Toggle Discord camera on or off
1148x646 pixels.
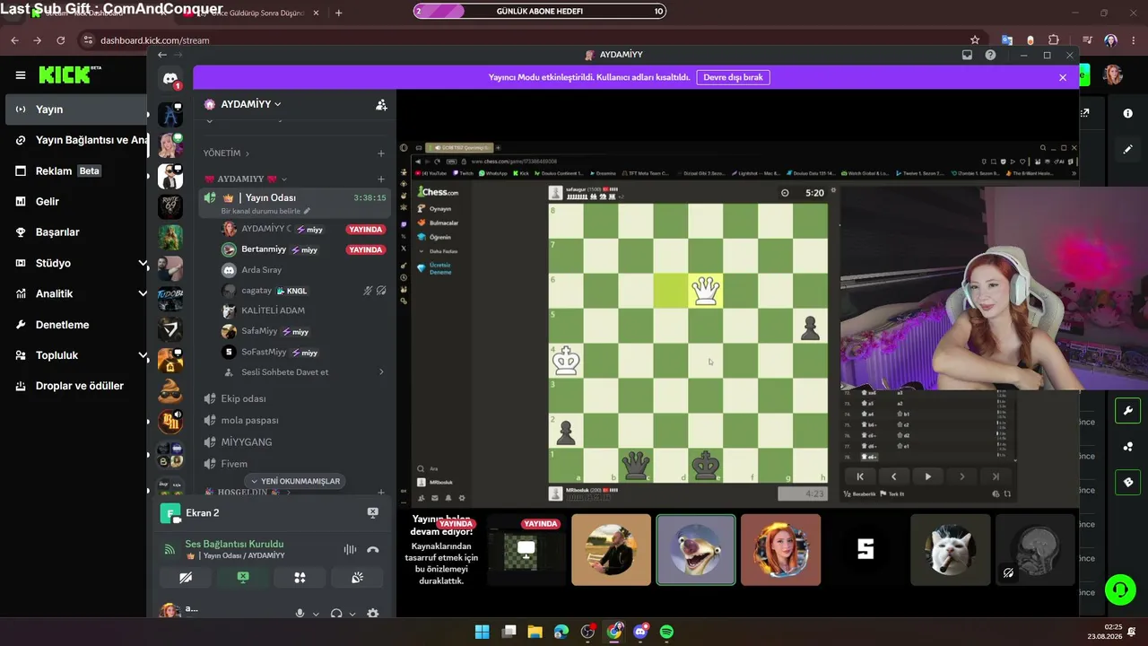(x=186, y=578)
